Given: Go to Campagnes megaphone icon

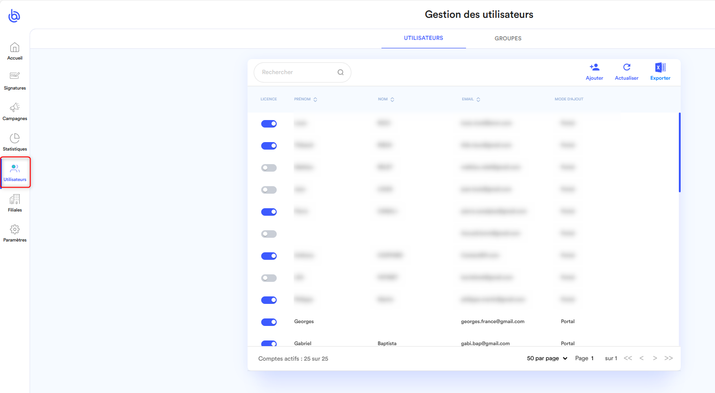Looking at the screenshot, I should 15,107.
